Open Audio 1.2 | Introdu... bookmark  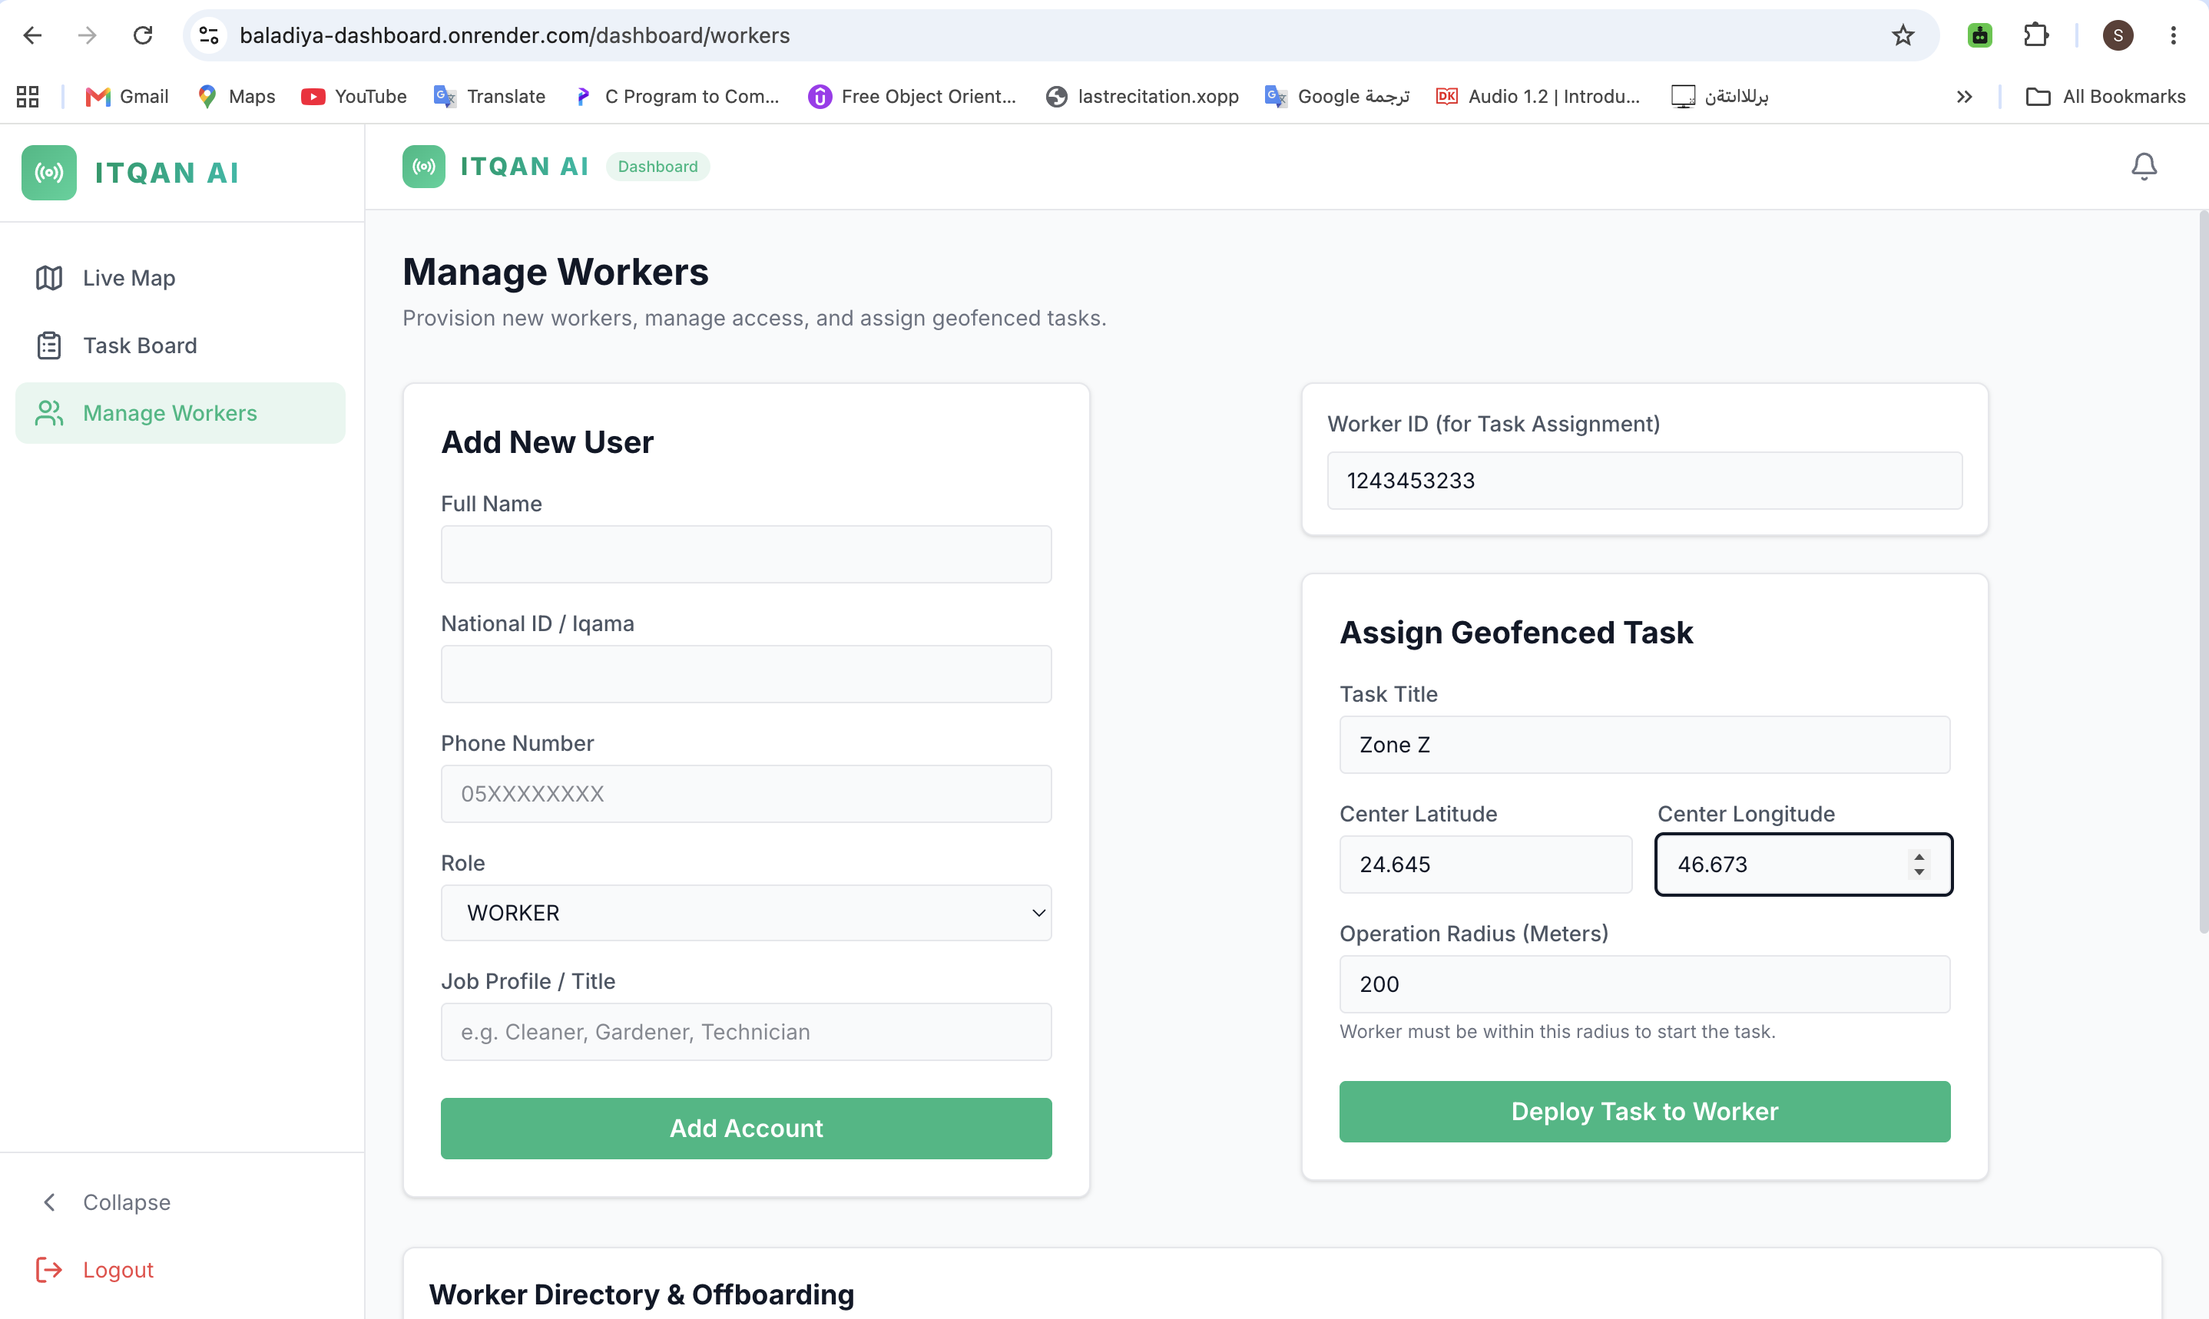tap(1538, 96)
